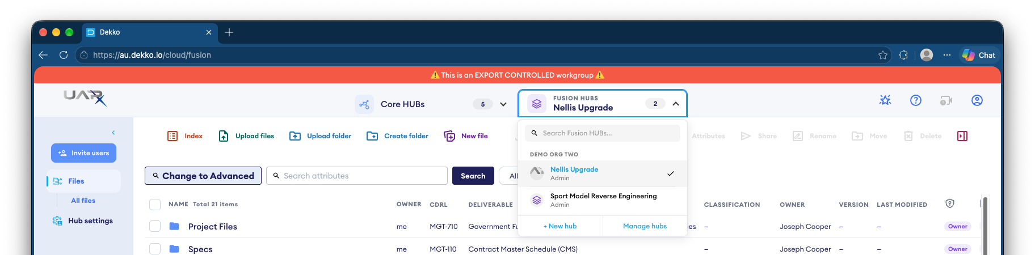1035x255 pixels.
Task: Collapse the left sidebar chevron
Action: click(x=113, y=133)
